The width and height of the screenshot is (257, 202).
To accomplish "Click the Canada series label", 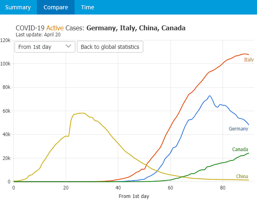I will 240,149.
